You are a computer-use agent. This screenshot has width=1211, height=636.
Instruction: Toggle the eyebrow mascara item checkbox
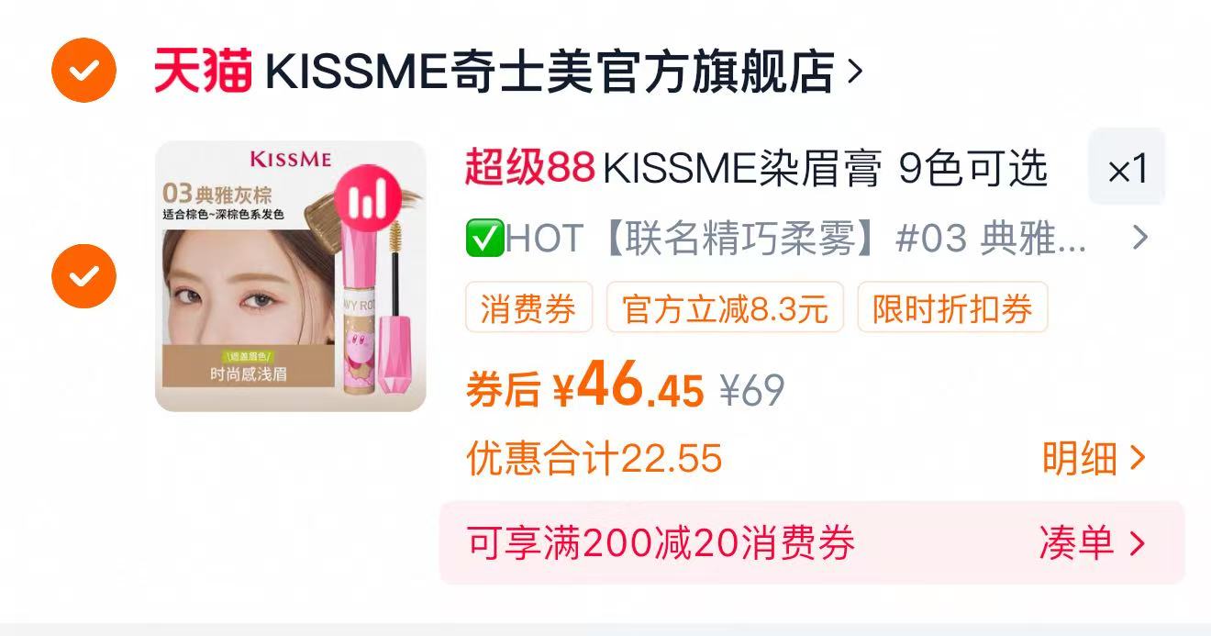(83, 275)
